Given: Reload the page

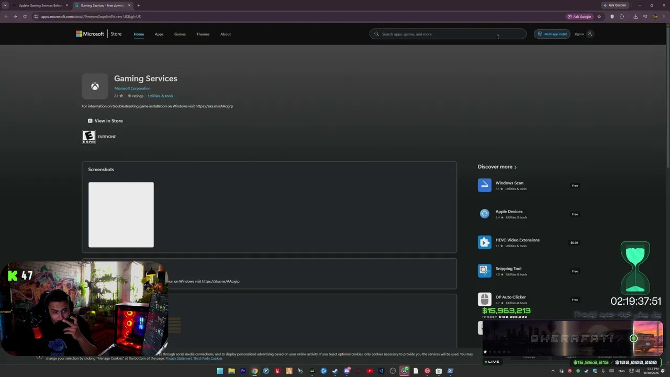Looking at the screenshot, I should tap(25, 17).
